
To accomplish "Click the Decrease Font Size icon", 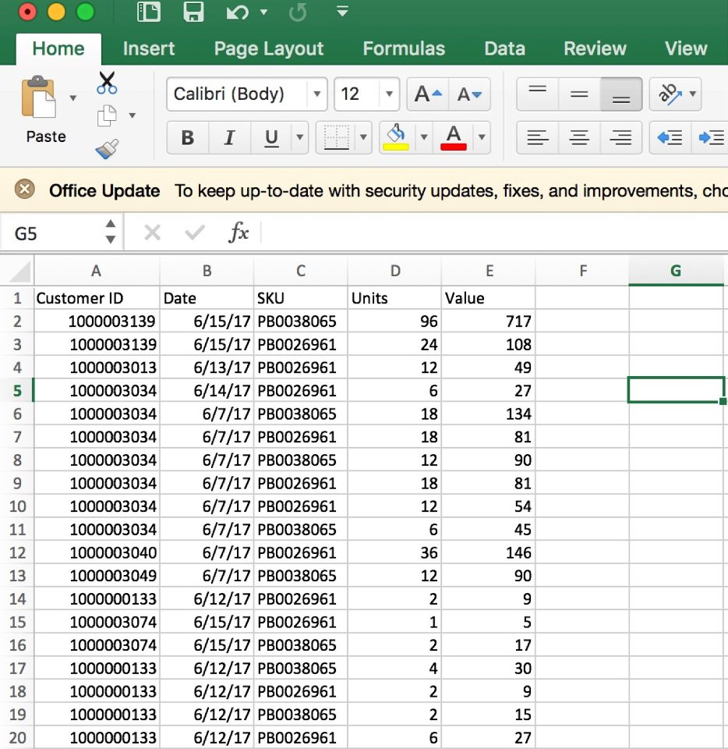I will pos(469,95).
